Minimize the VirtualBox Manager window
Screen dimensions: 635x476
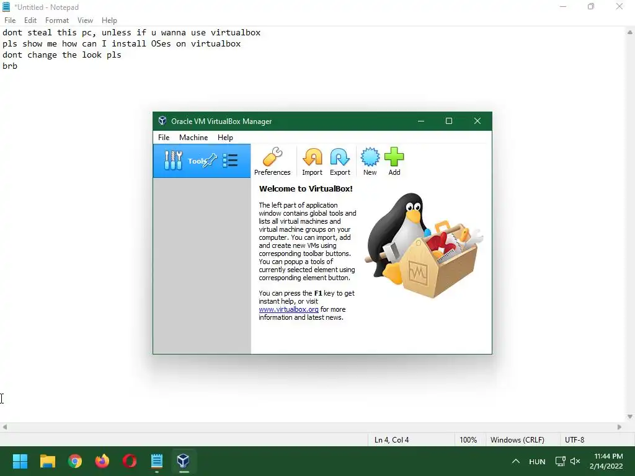pyautogui.click(x=421, y=121)
